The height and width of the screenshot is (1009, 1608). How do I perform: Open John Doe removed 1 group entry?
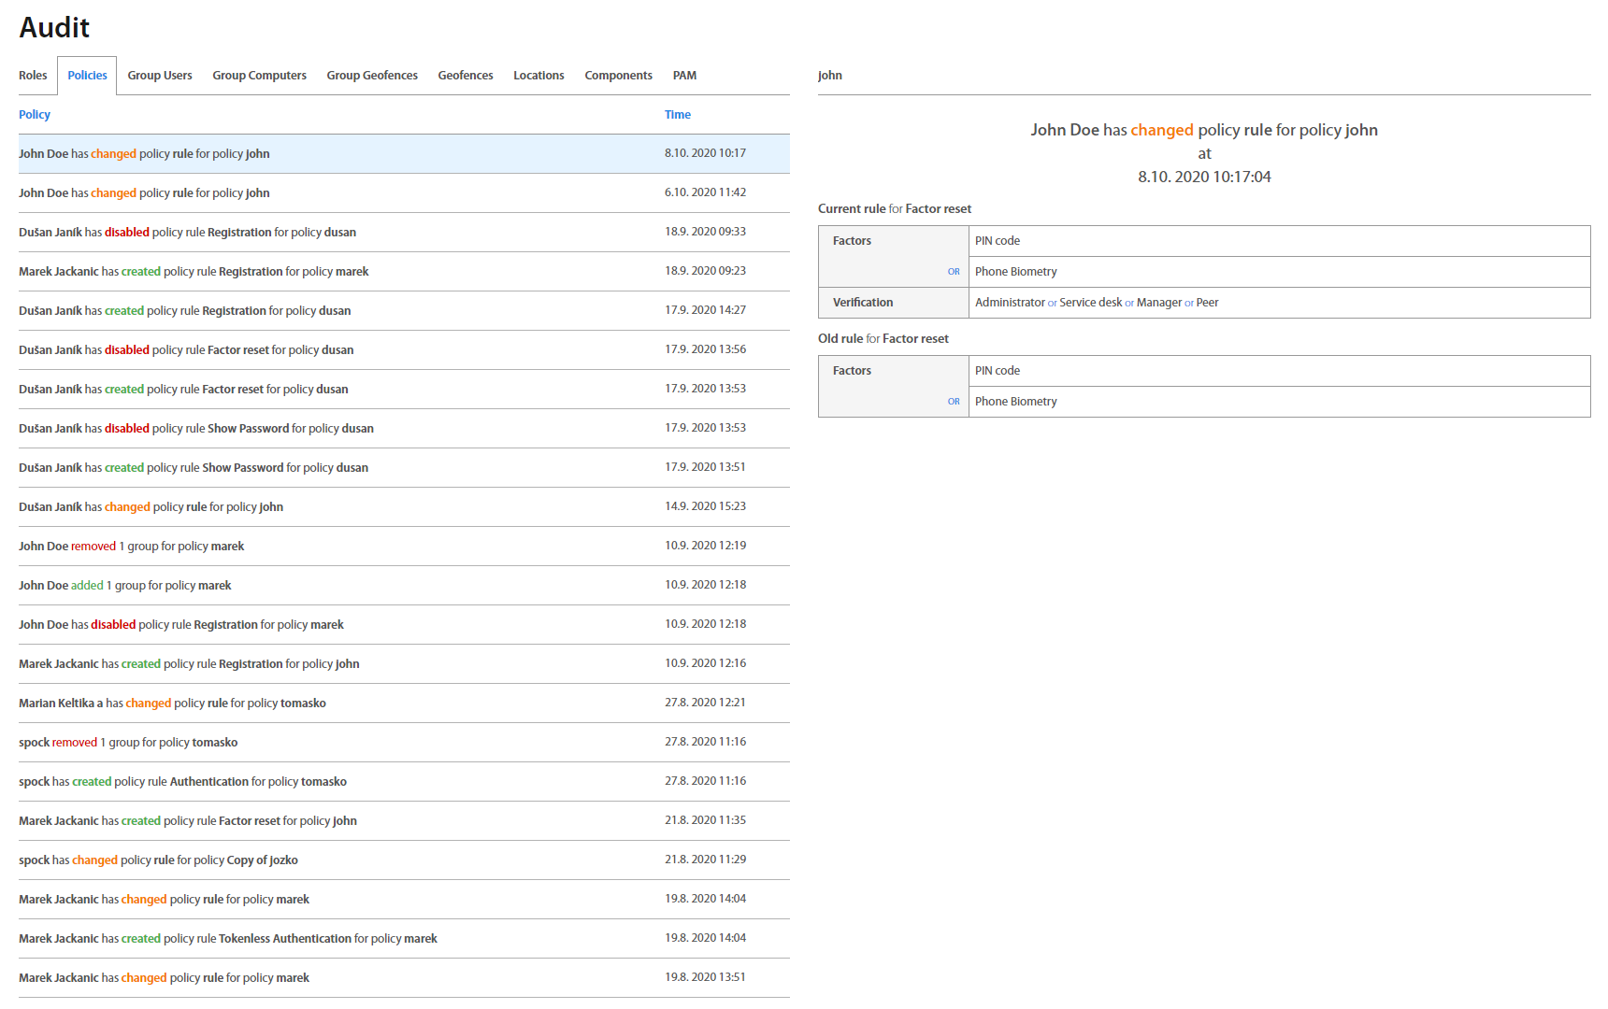coord(131,547)
